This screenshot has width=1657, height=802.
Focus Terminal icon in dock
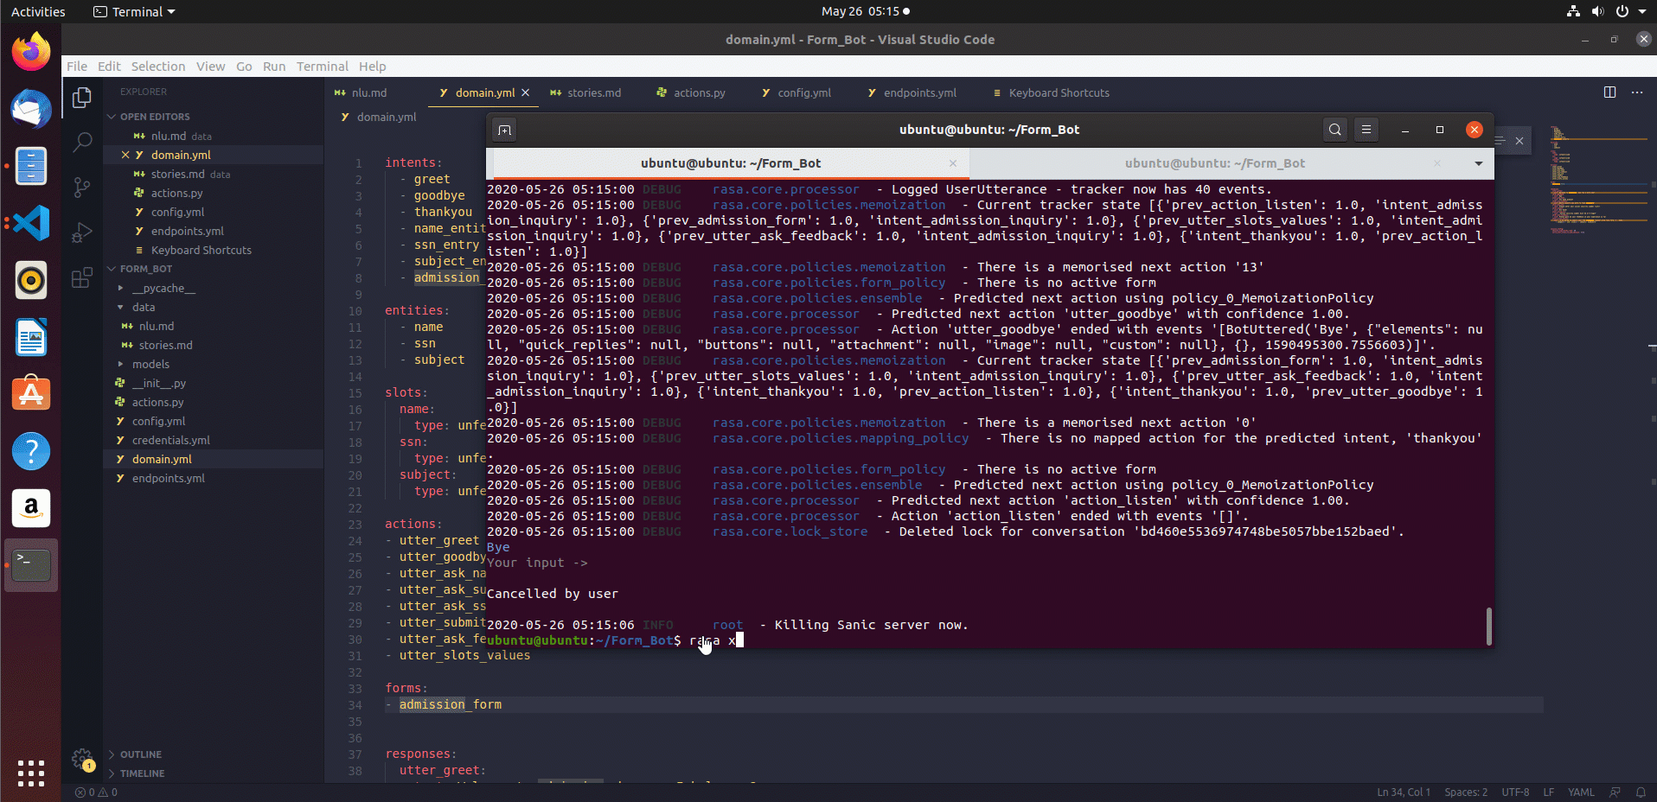[31, 565]
